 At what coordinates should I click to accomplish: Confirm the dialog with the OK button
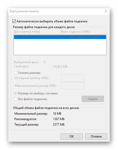(72, 136)
